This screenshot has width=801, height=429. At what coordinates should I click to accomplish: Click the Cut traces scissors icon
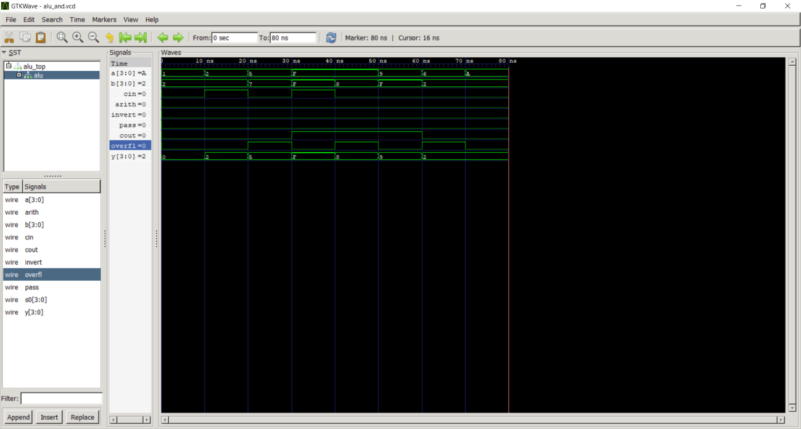pyautogui.click(x=9, y=38)
